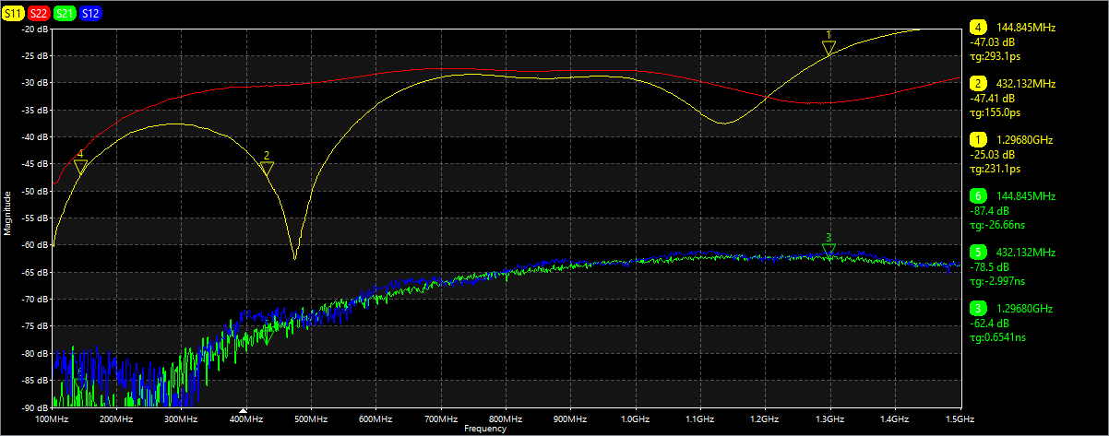Toggle the blue S12 trace badge
The image size is (1109, 436).
90,13
